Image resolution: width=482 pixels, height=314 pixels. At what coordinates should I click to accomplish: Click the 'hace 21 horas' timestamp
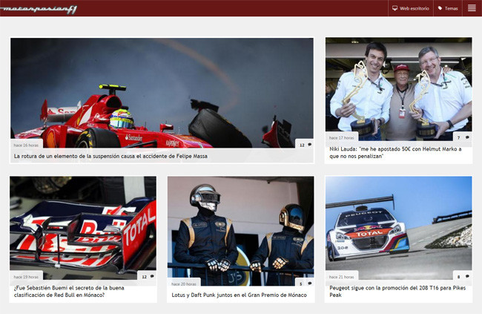[x=342, y=277]
